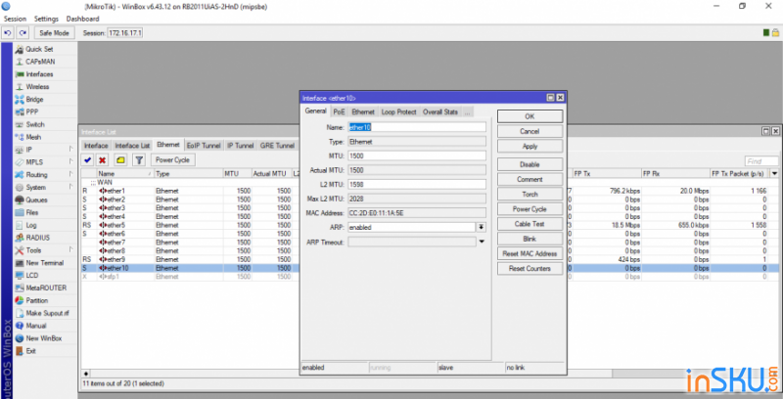Screen dimensions: 783x399
Task: Expand ARP Timeout field arrow
Action: pyautogui.click(x=482, y=242)
